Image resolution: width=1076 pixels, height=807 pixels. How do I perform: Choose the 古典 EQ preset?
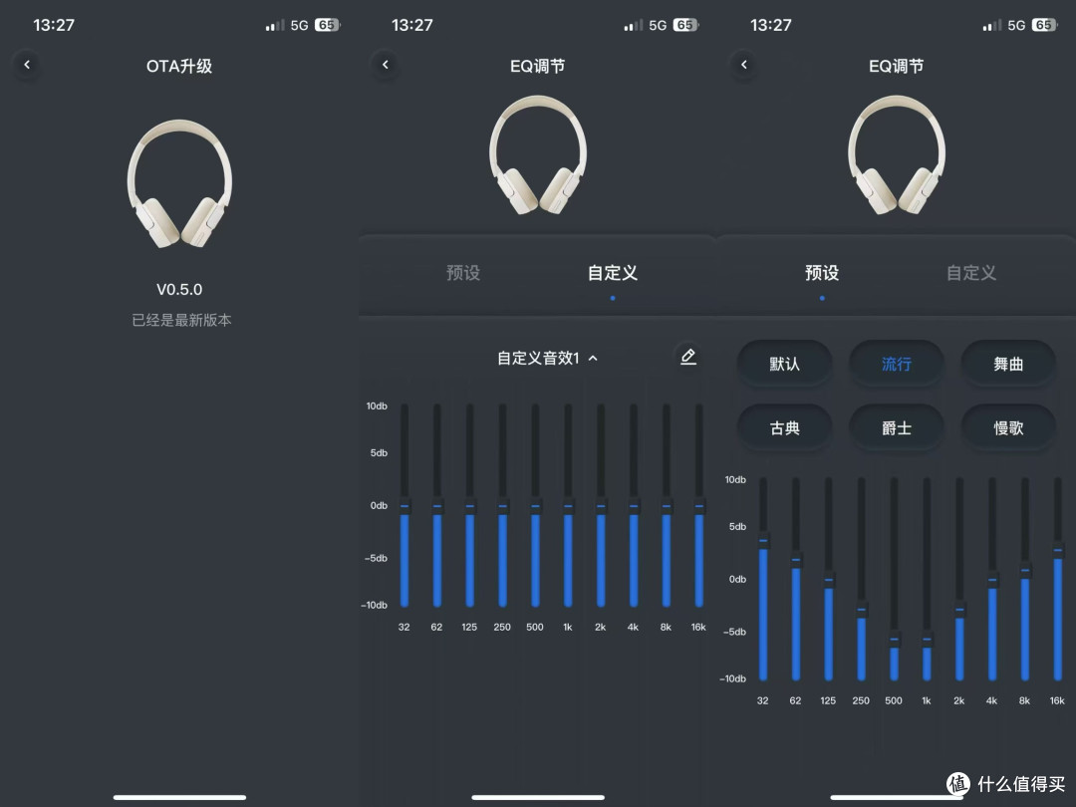click(x=784, y=428)
